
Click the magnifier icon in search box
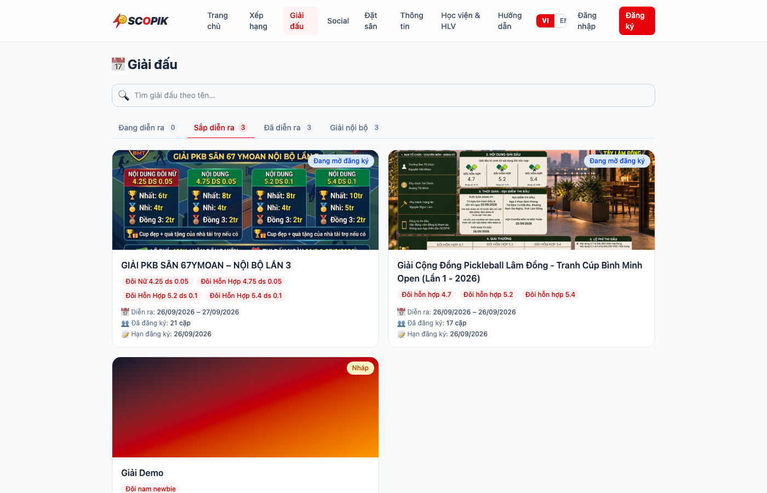coord(124,95)
